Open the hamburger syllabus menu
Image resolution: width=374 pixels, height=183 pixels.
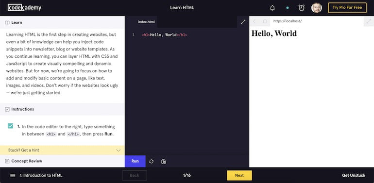13,175
